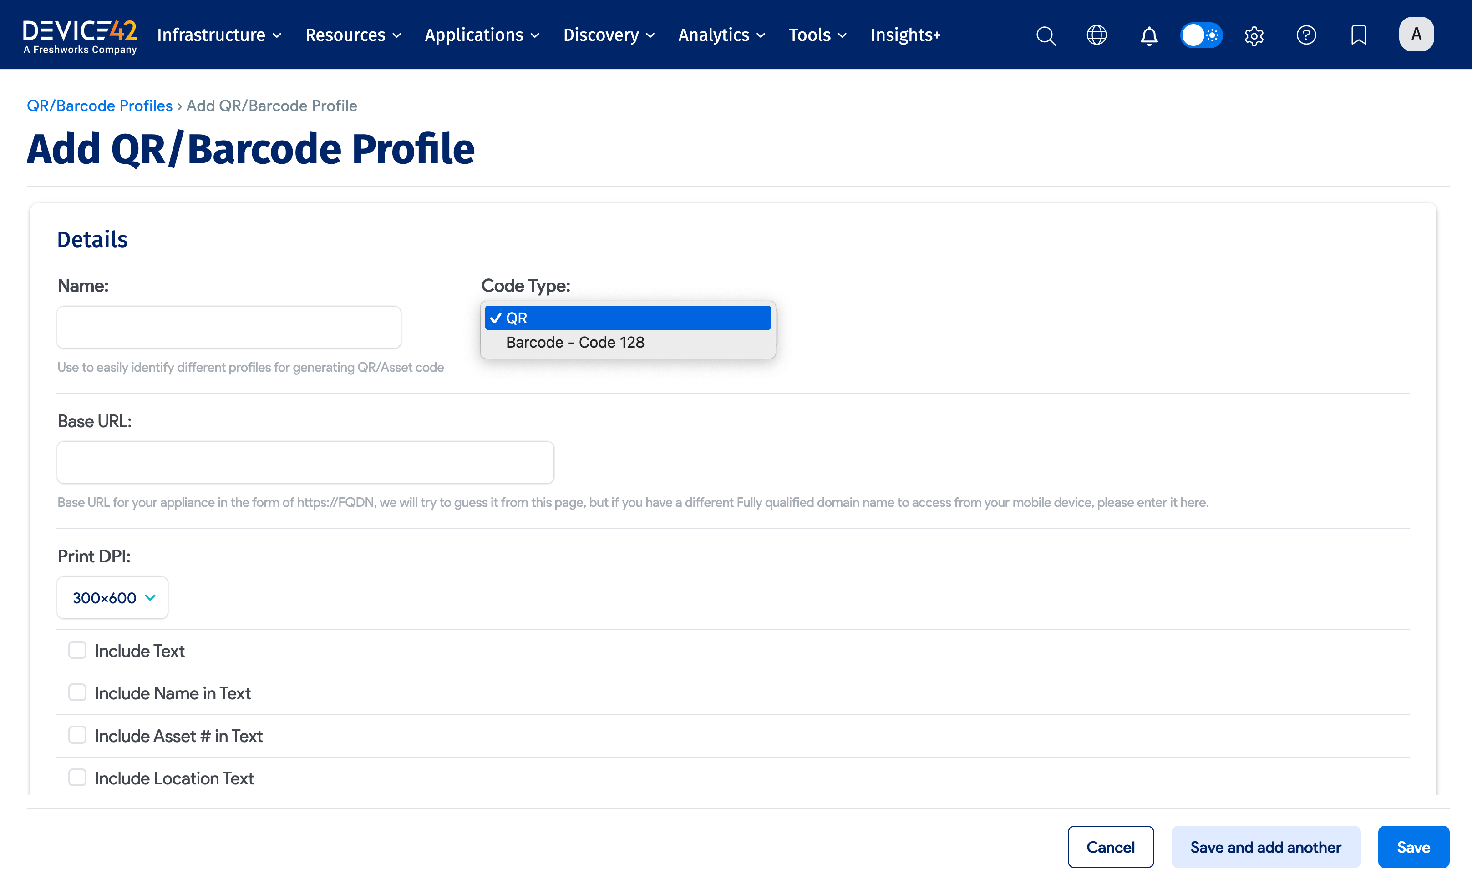The width and height of the screenshot is (1472, 879).
Task: Open the Print DPI dropdown
Action: point(112,598)
